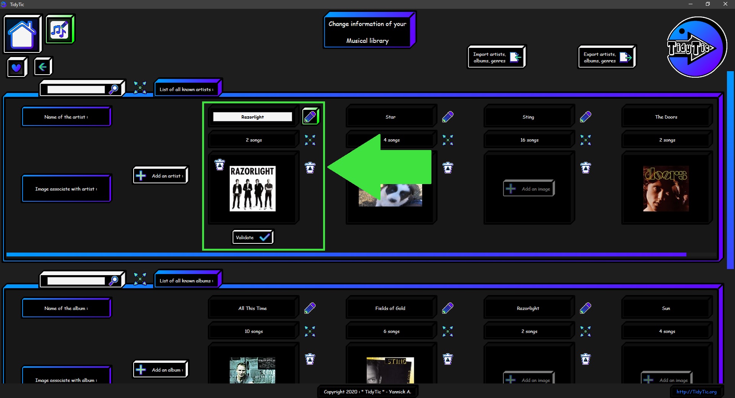Edit the All This Time album name
Image resolution: width=735 pixels, height=398 pixels.
click(310, 308)
